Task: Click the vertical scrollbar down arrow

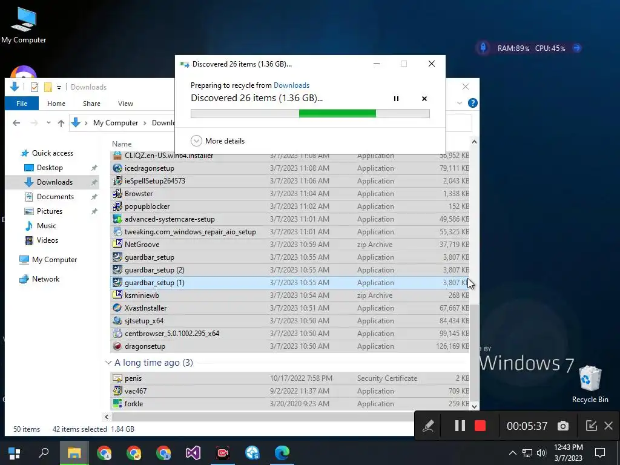Action: click(x=475, y=406)
